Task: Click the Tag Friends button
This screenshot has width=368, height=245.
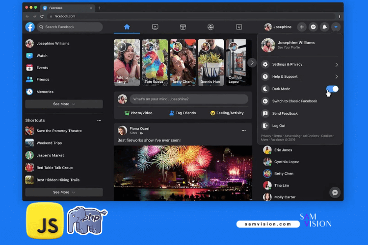Action: [x=183, y=113]
